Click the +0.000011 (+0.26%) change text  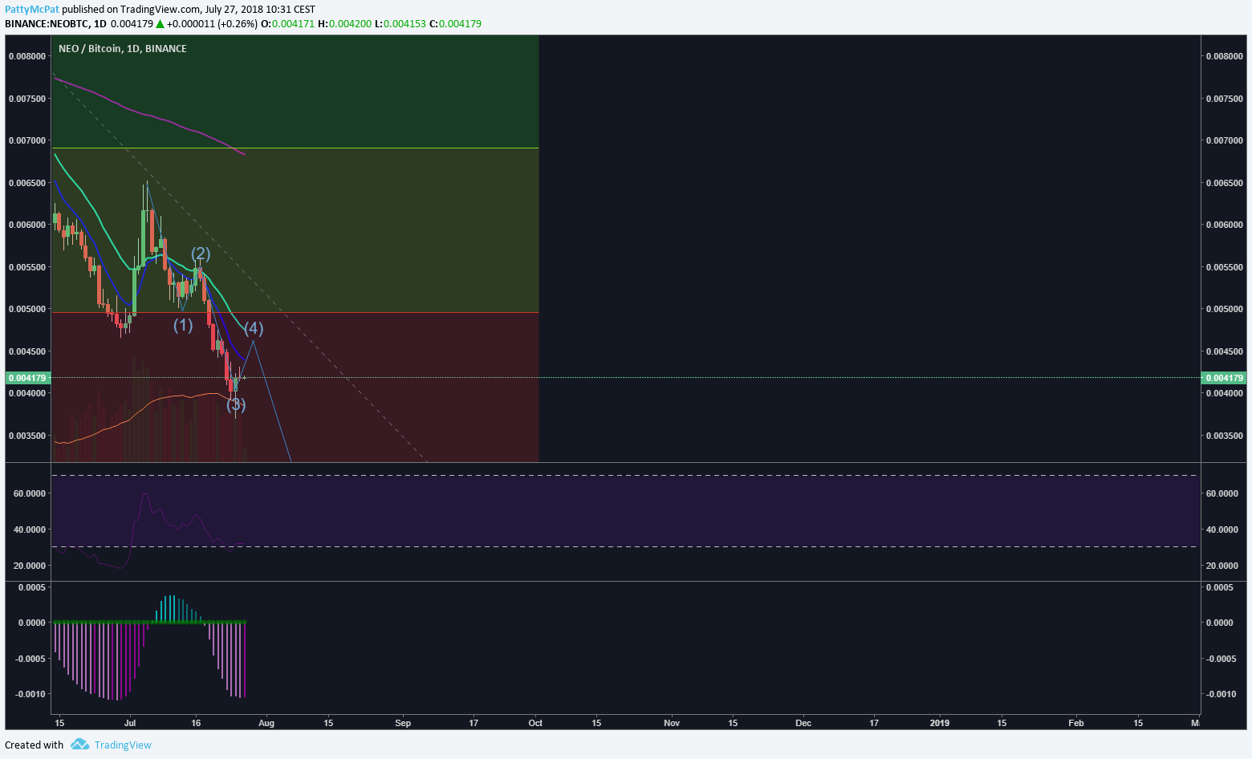[x=213, y=24]
